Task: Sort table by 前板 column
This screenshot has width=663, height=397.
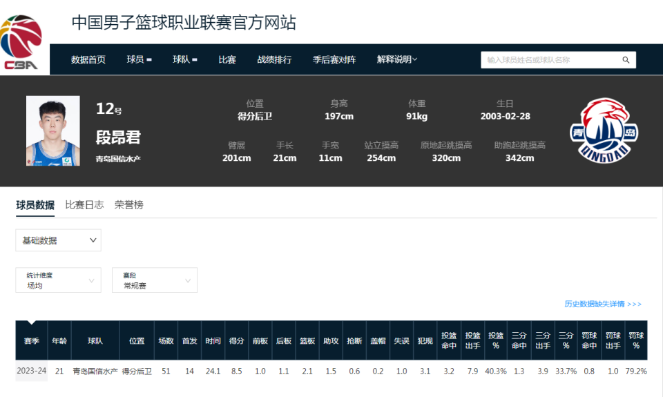Action: click(x=260, y=341)
